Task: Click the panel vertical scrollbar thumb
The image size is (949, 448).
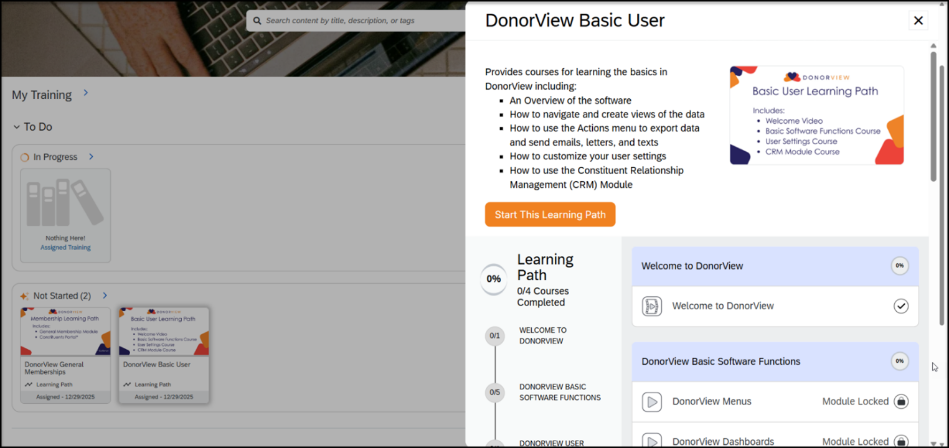Action: coord(933,116)
